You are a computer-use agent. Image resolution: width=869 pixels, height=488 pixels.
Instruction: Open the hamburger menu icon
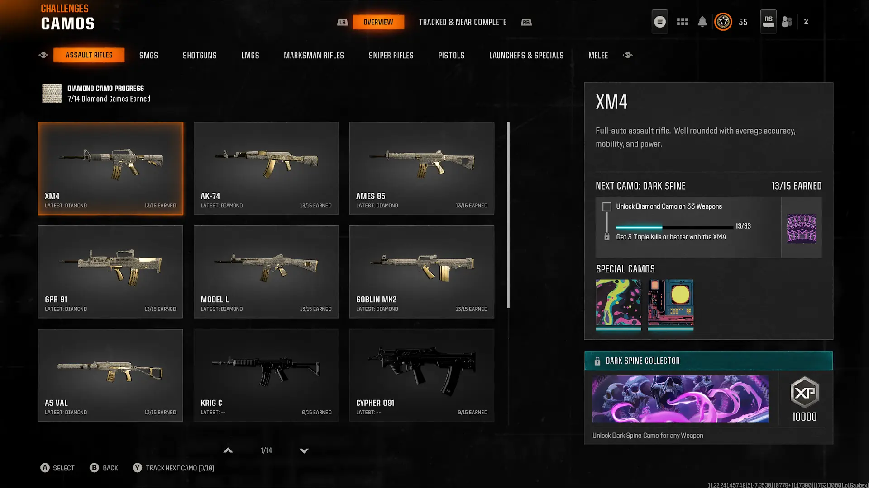click(659, 22)
